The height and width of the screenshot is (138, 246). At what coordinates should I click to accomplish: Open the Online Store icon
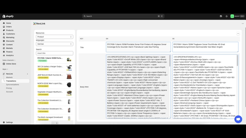point(4,64)
